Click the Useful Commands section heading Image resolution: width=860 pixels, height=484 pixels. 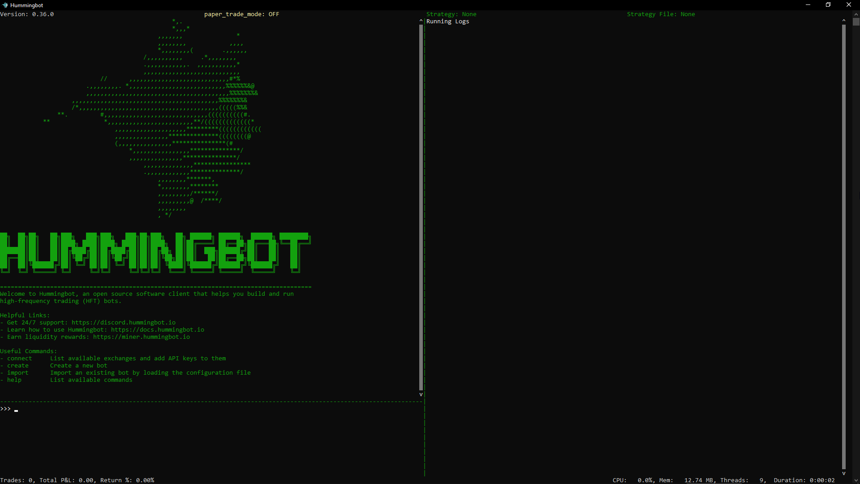[x=28, y=351]
